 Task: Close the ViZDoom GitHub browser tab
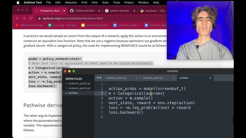pyautogui.click(x=99, y=11)
